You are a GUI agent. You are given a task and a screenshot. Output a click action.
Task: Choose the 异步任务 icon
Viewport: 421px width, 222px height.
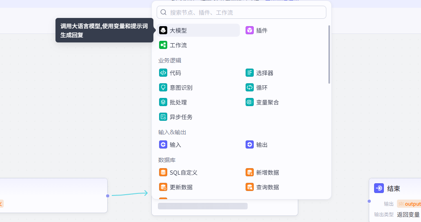pyautogui.click(x=163, y=117)
